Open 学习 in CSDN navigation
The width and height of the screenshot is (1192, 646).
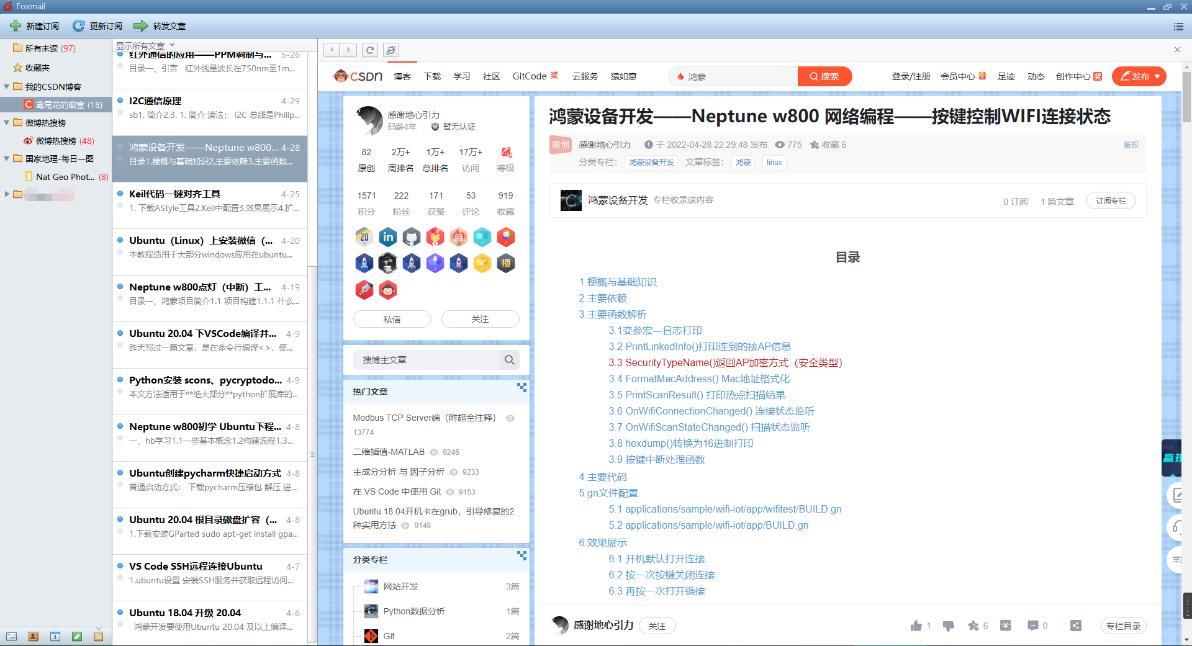(x=462, y=76)
